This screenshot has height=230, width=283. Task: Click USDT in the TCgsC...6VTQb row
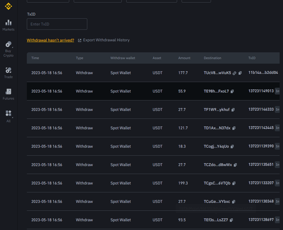[x=158, y=183]
